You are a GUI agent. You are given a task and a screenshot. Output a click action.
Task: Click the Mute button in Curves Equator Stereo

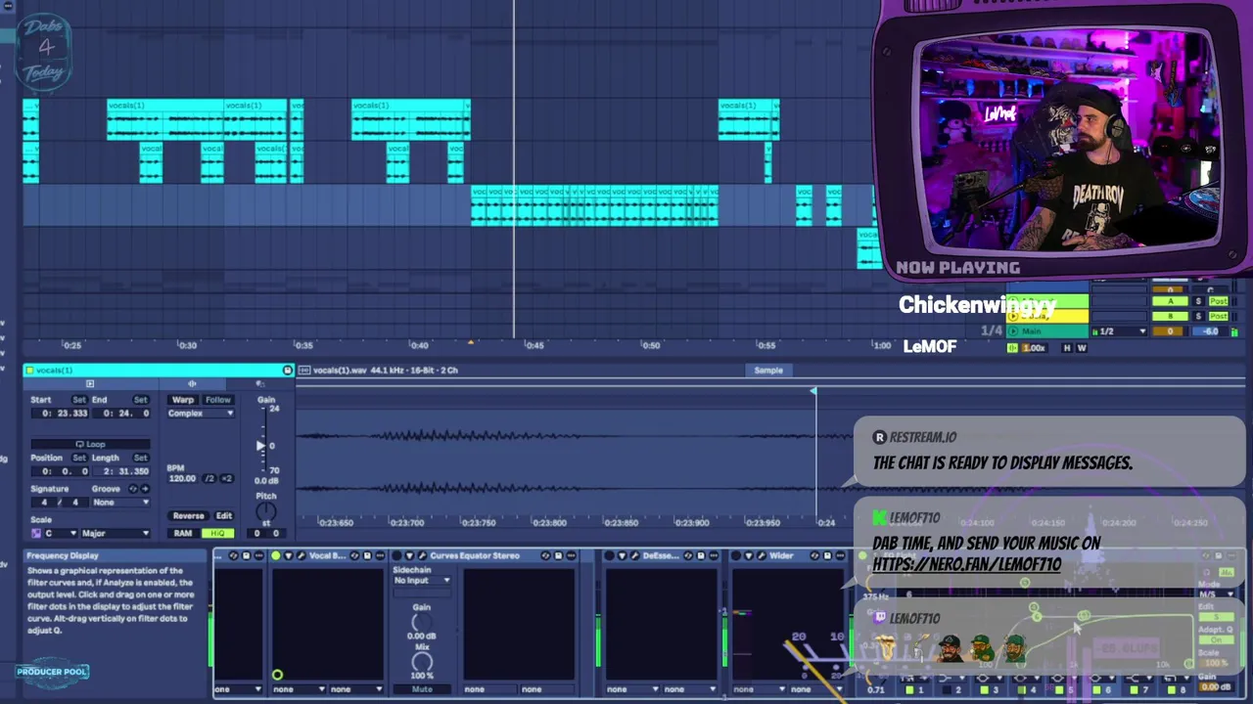422,690
